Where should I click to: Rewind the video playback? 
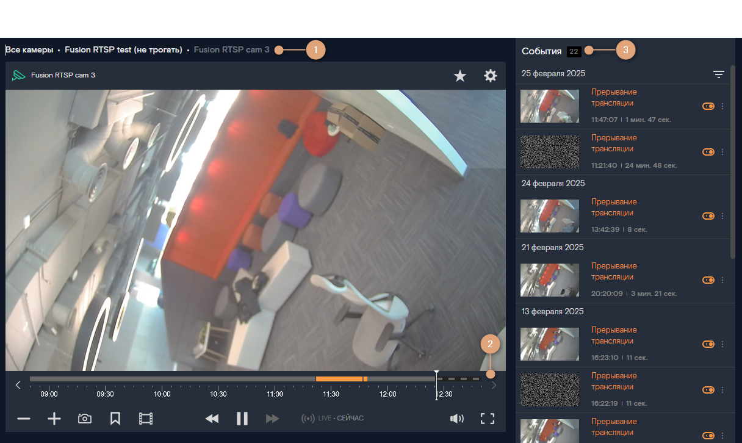pos(212,419)
